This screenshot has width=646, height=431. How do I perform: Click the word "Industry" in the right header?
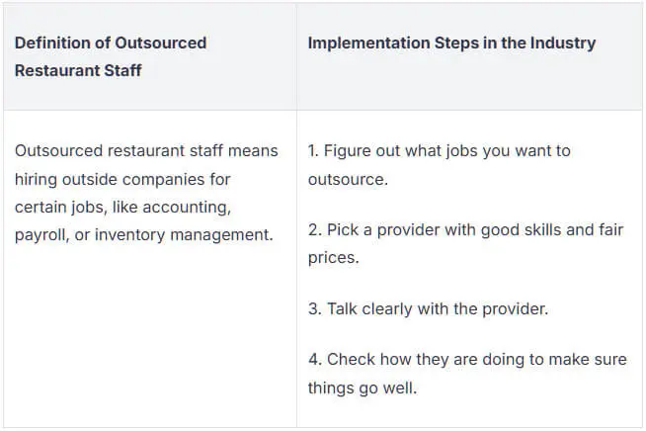click(x=563, y=43)
